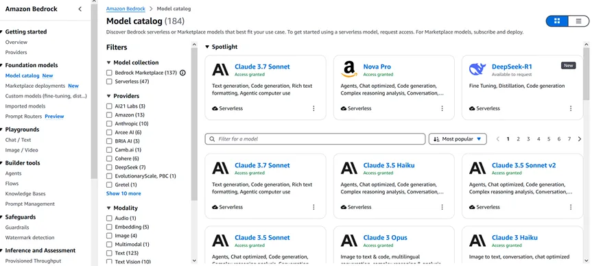Check the Serverless (47) filter
Image resolution: width=592 pixels, height=266 pixels.
coord(109,82)
